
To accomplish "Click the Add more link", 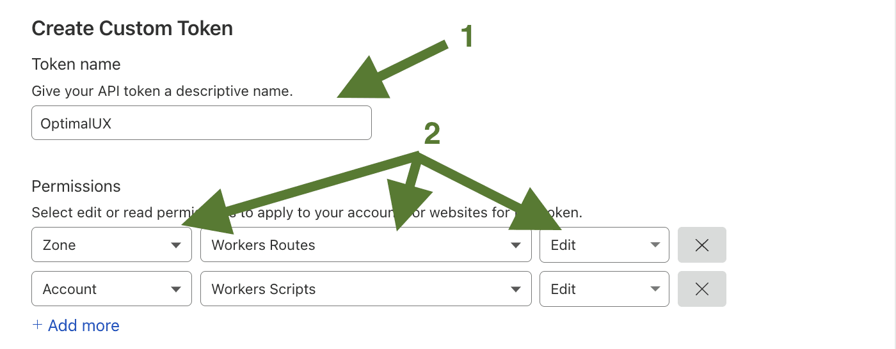I will [x=76, y=325].
